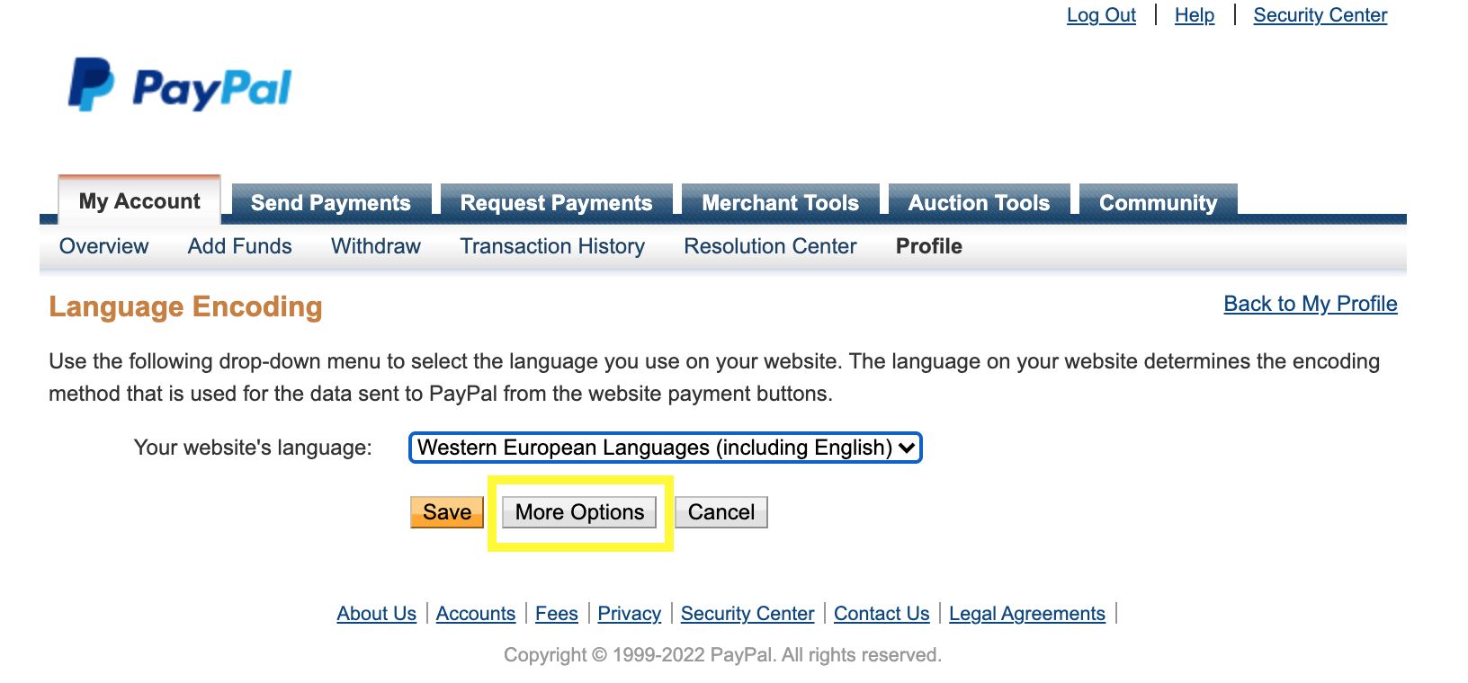Go to the Merchant Tools tab
Screen dimensions: 1468x683
pyautogui.click(x=780, y=202)
